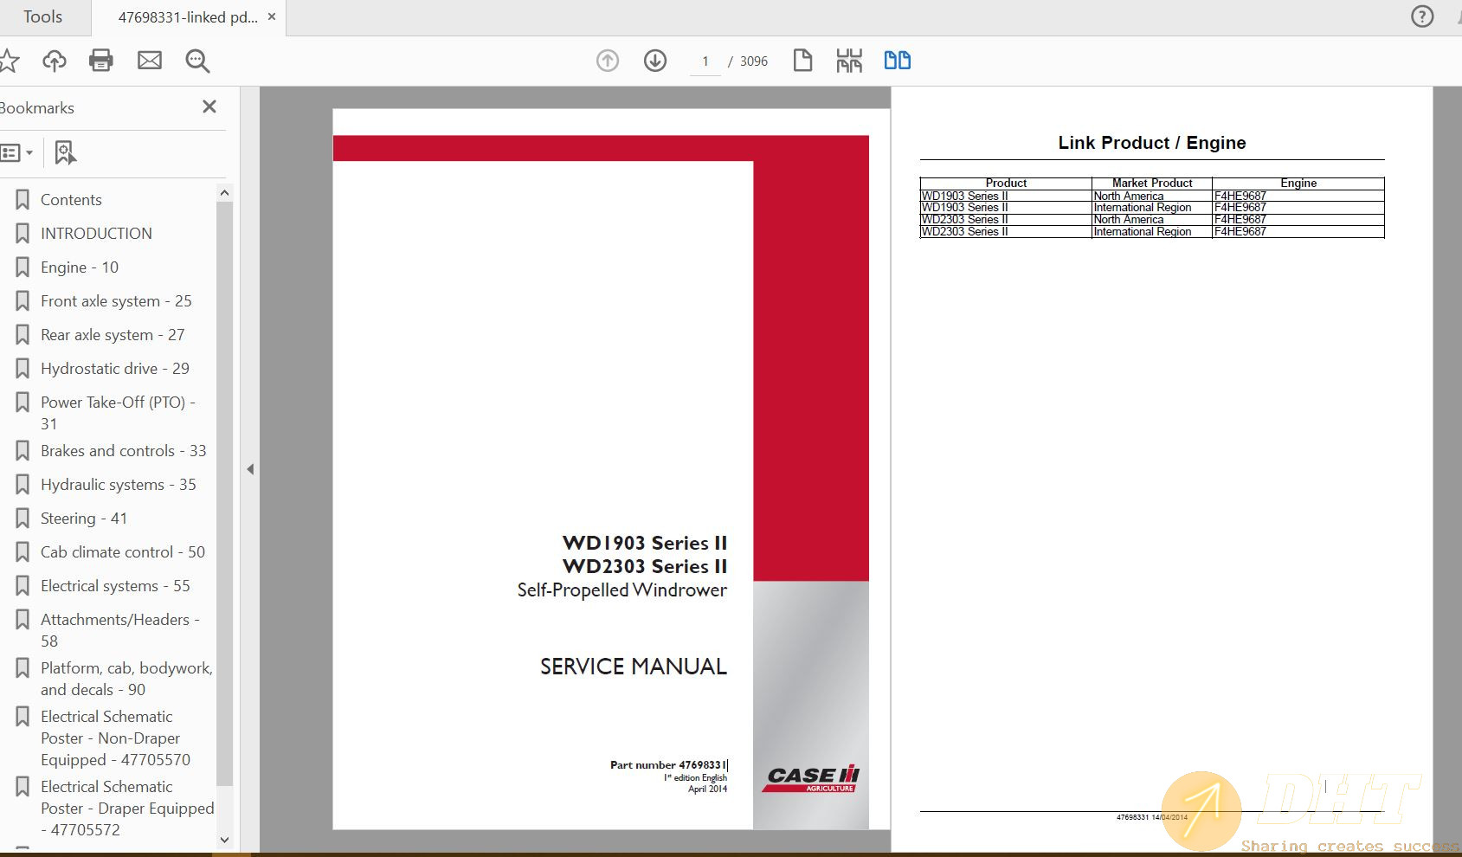Click the bookmark icon beside INTRODUCTION
The height and width of the screenshot is (857, 1462).
click(x=23, y=234)
